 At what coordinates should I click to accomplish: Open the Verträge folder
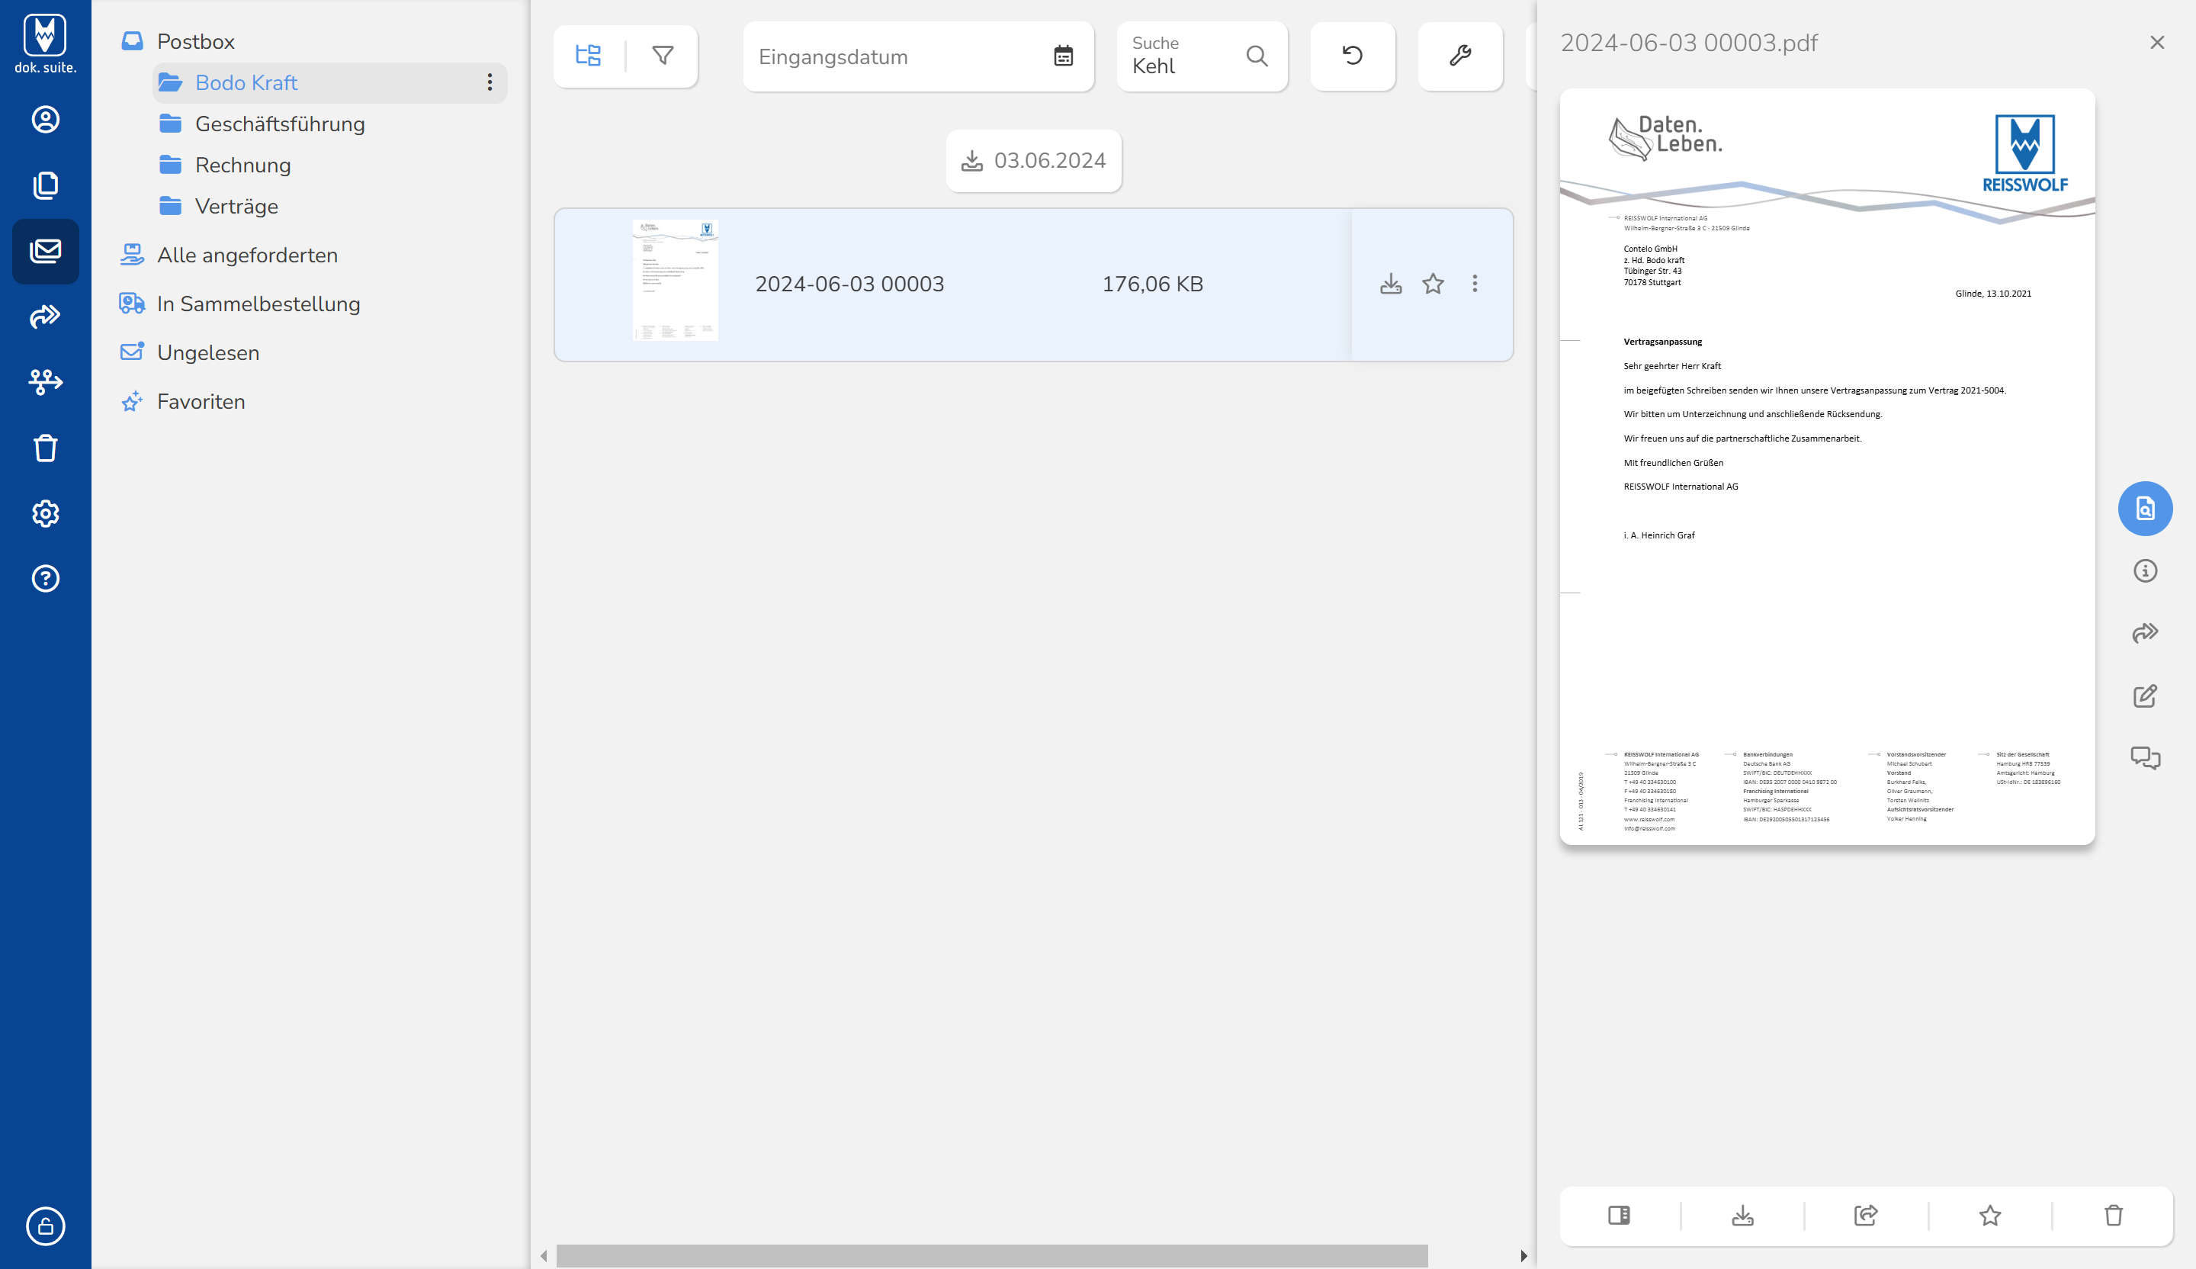click(236, 207)
